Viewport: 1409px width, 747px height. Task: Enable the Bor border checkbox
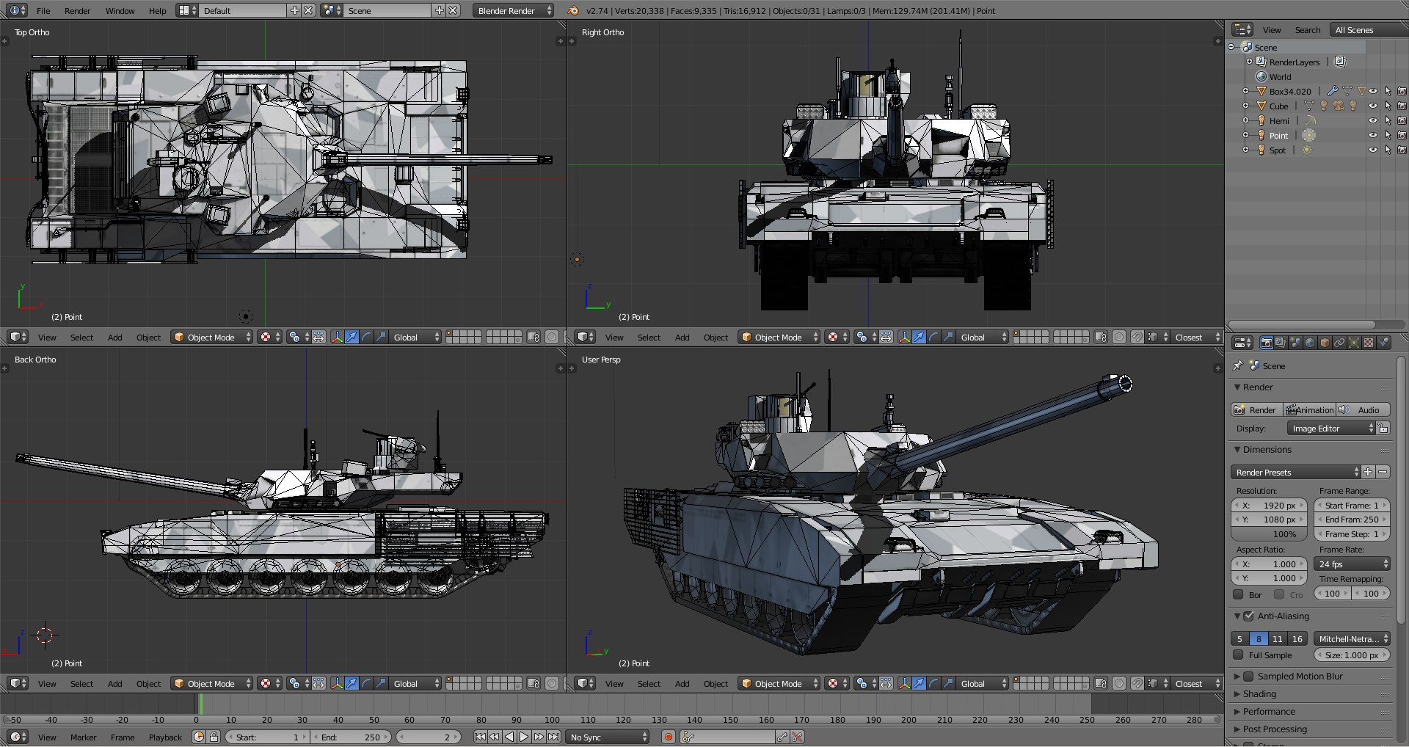point(1239,594)
